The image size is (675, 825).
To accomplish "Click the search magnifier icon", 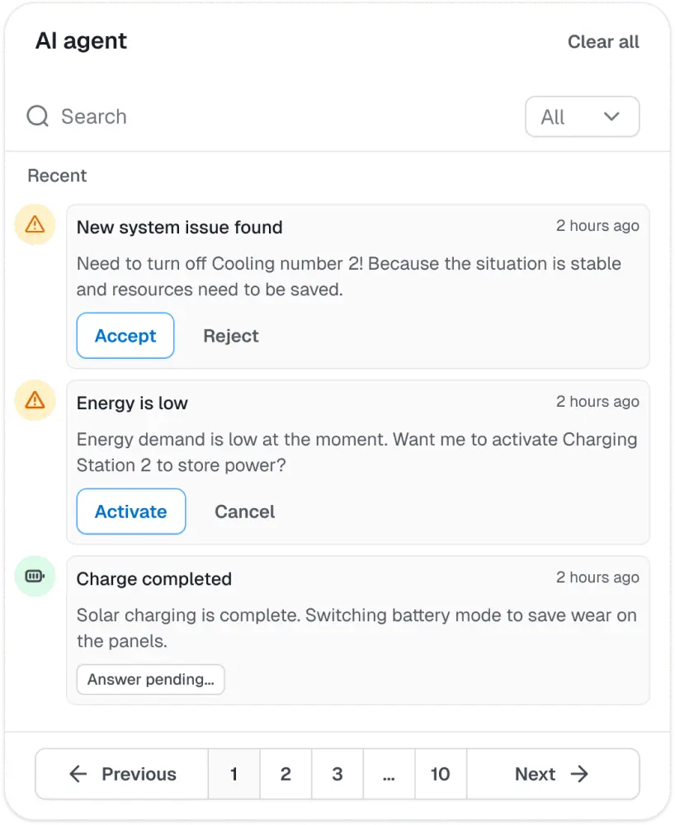I will pos(38,116).
